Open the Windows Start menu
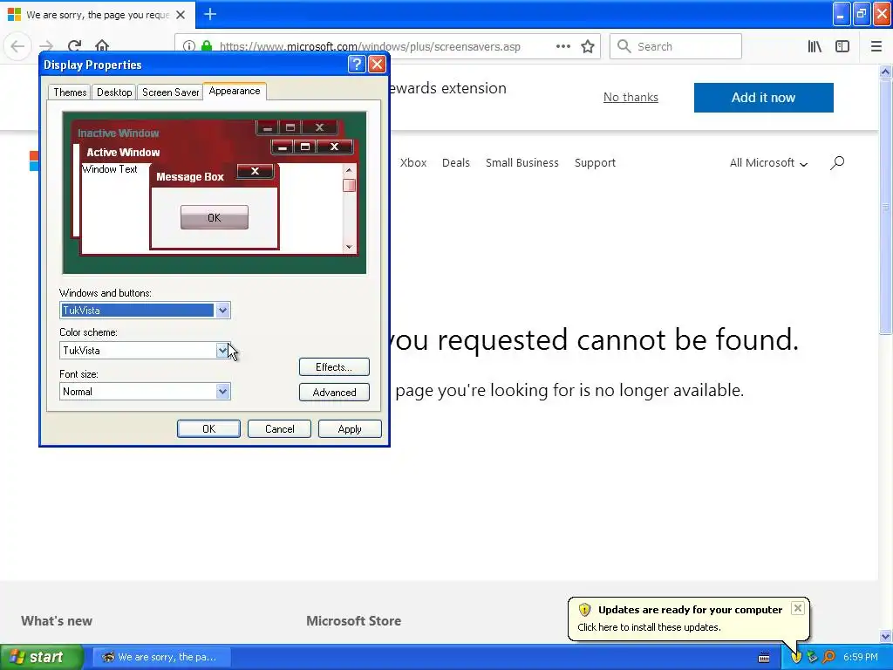This screenshot has width=893, height=670. point(41,657)
